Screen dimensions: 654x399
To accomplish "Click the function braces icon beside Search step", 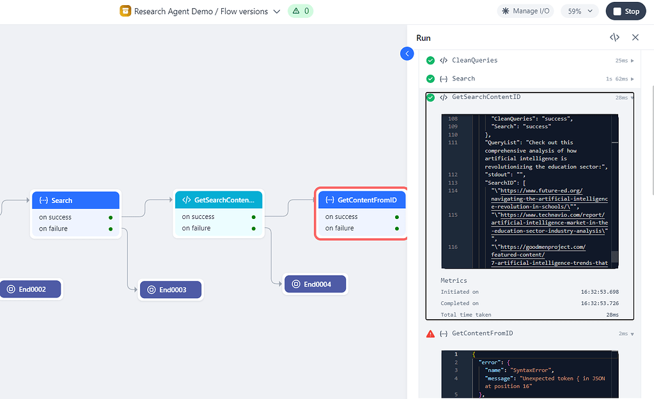I will coord(444,79).
